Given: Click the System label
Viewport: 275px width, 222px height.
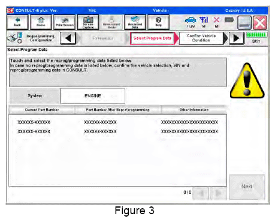Looking at the screenshot, I should (x=35, y=96).
